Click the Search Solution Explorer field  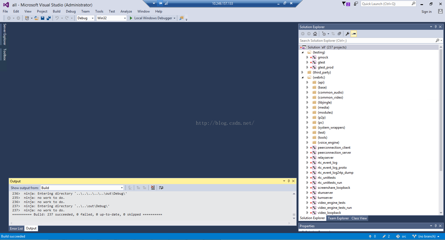point(367,41)
